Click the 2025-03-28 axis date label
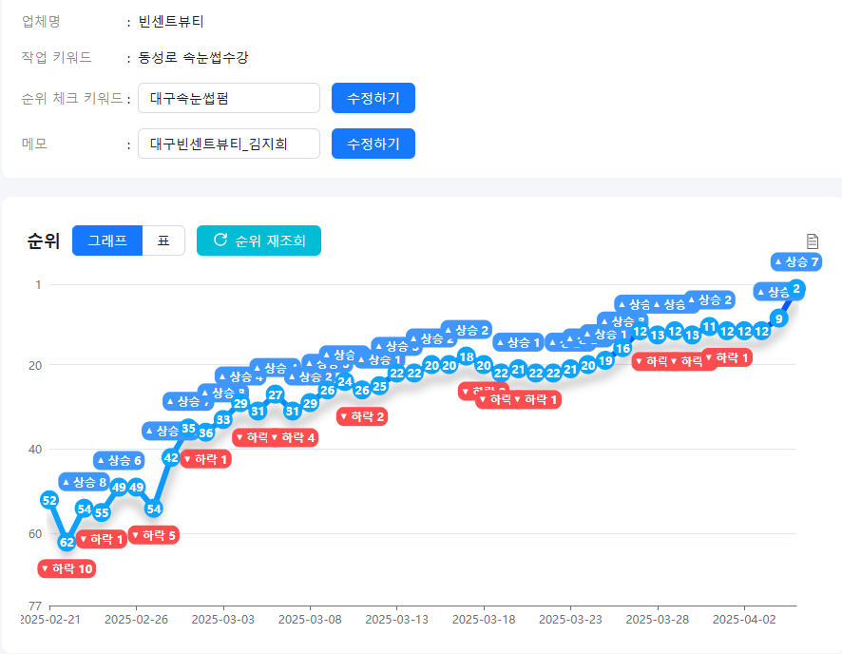Image resolution: width=842 pixels, height=654 pixels. tap(658, 620)
